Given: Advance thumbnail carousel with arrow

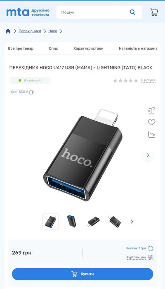Looking at the screenshot, I should pos(132,222).
